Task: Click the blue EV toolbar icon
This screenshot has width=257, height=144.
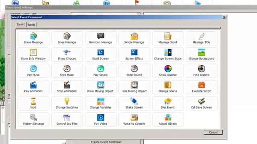Action: [x=106, y=3]
